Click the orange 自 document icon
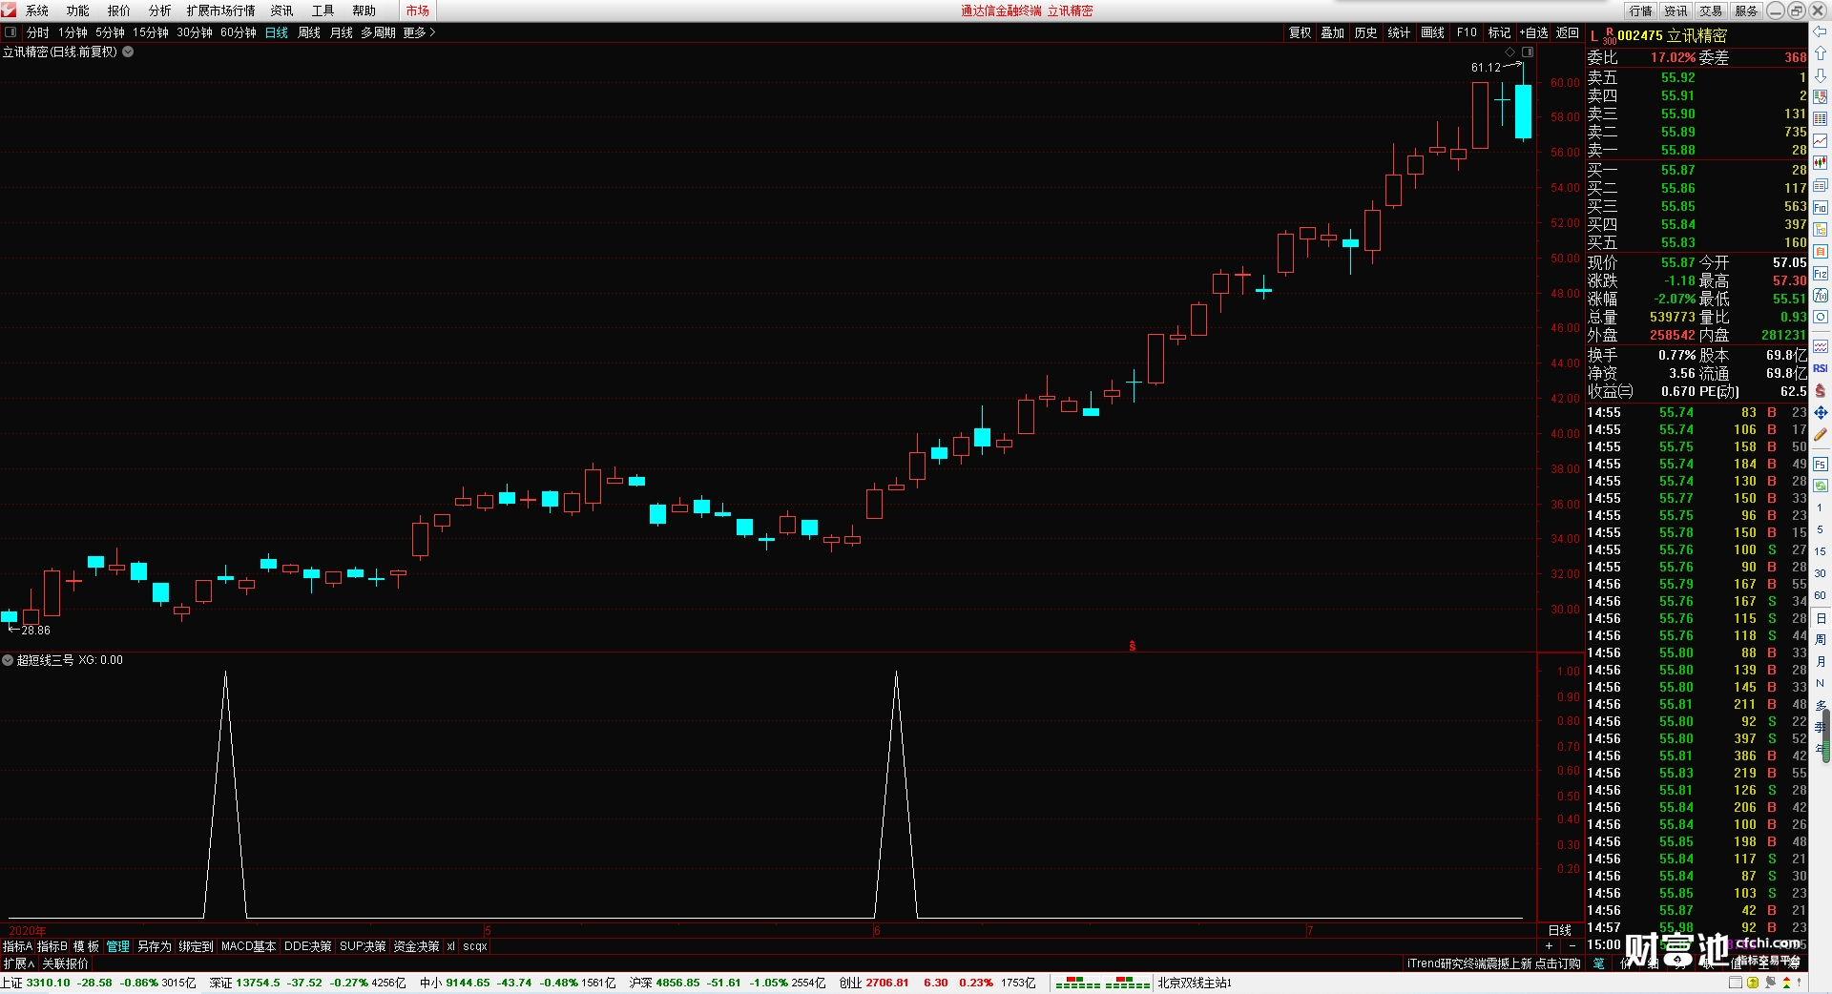Viewport: 1832px width, 994px height. click(1821, 252)
